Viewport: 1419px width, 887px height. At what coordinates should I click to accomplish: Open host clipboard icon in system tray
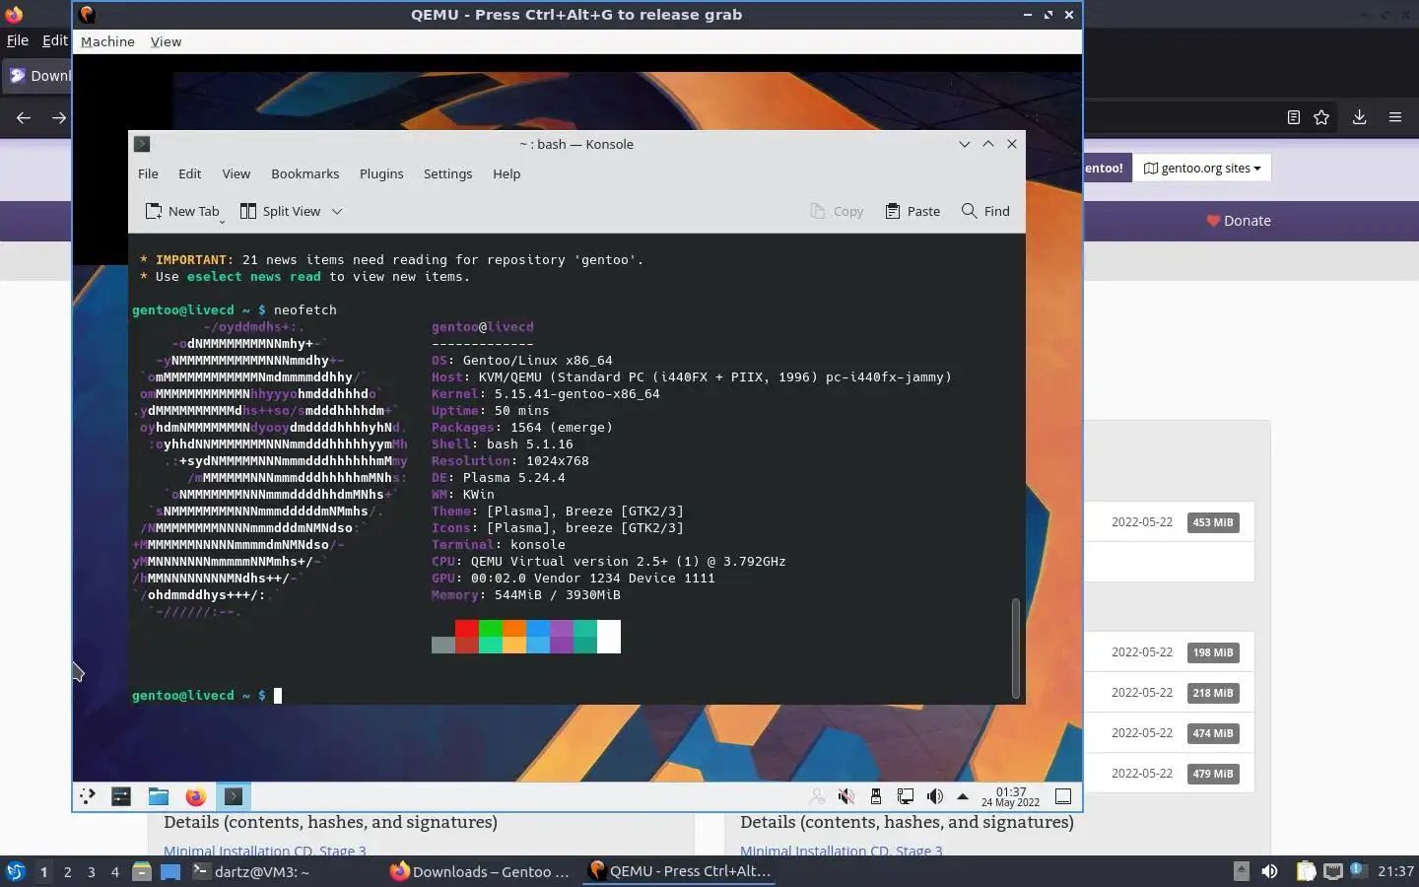pyautogui.click(x=1306, y=871)
